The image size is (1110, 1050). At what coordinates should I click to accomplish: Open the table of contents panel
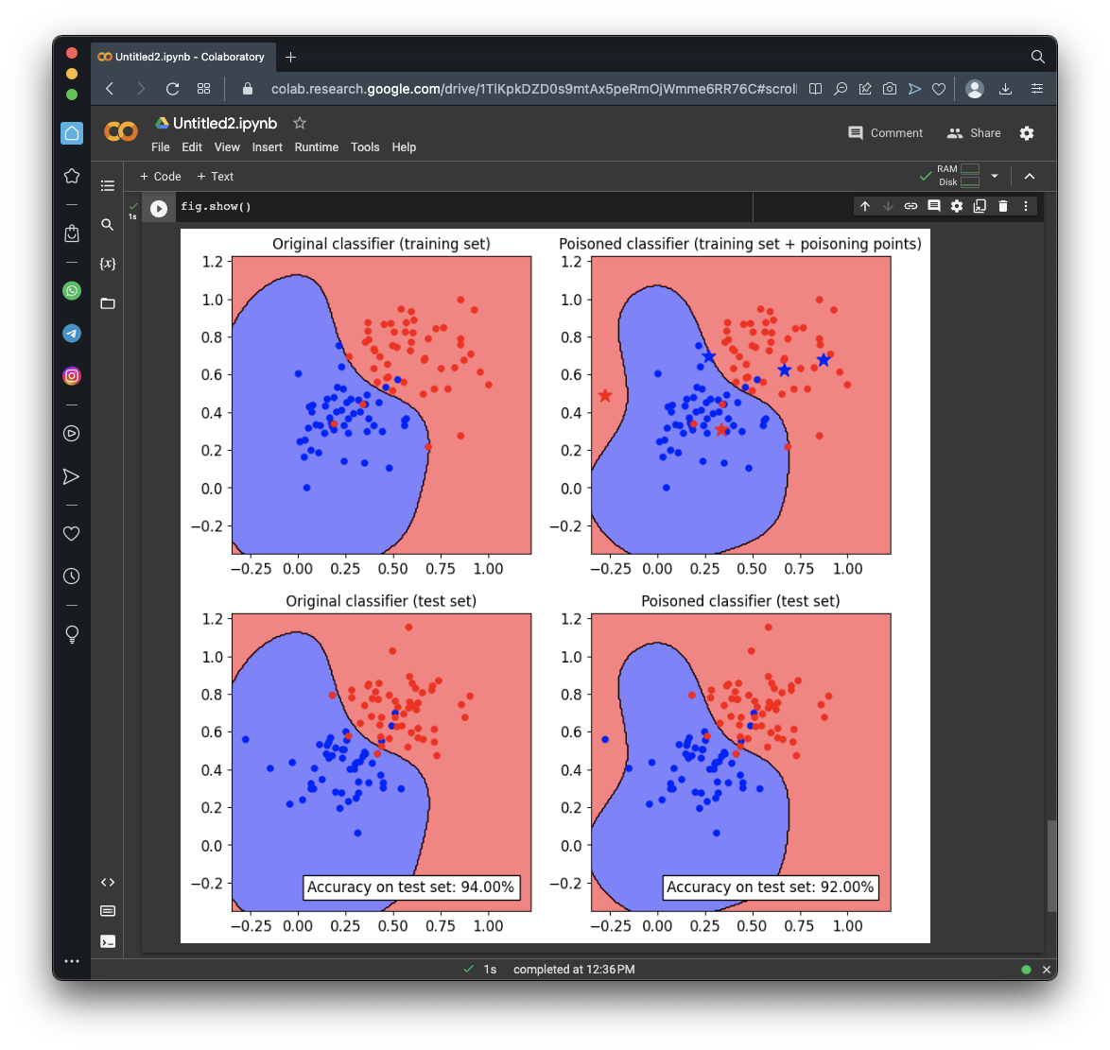click(x=108, y=186)
